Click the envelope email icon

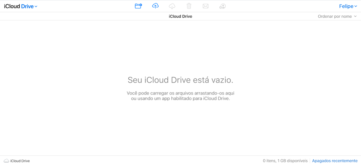tap(206, 6)
